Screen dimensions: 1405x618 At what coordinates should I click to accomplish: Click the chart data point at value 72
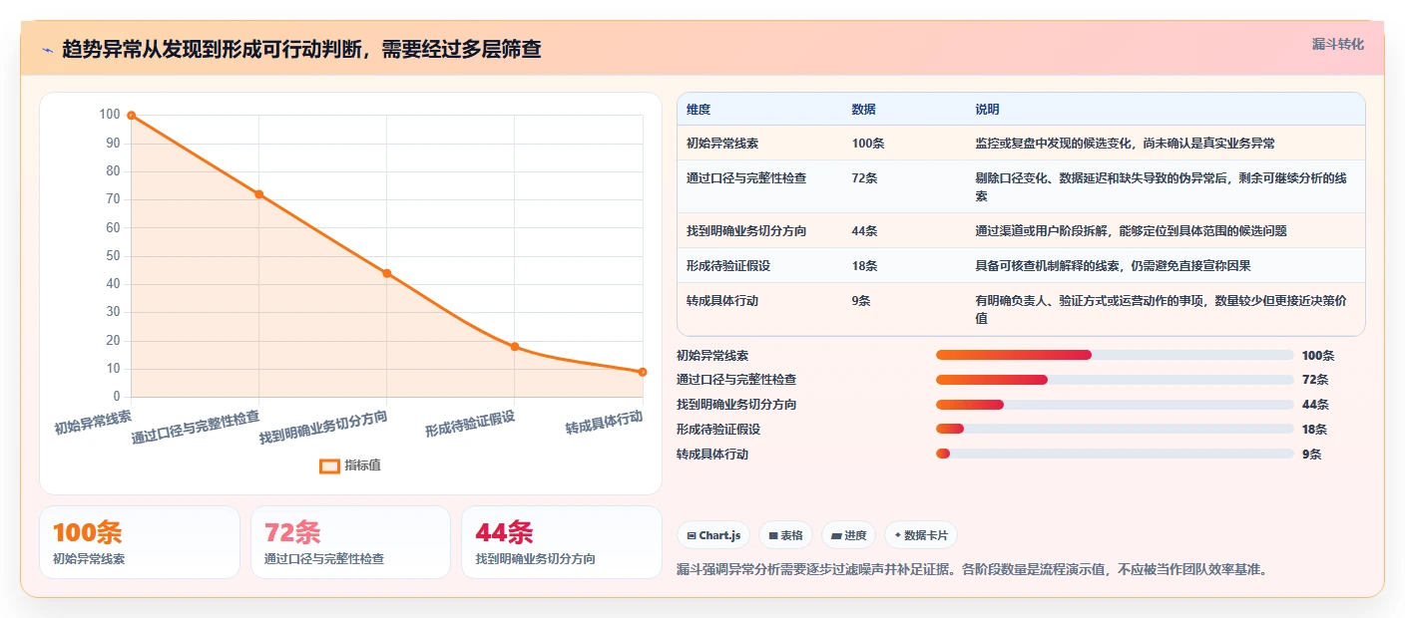pos(258,194)
